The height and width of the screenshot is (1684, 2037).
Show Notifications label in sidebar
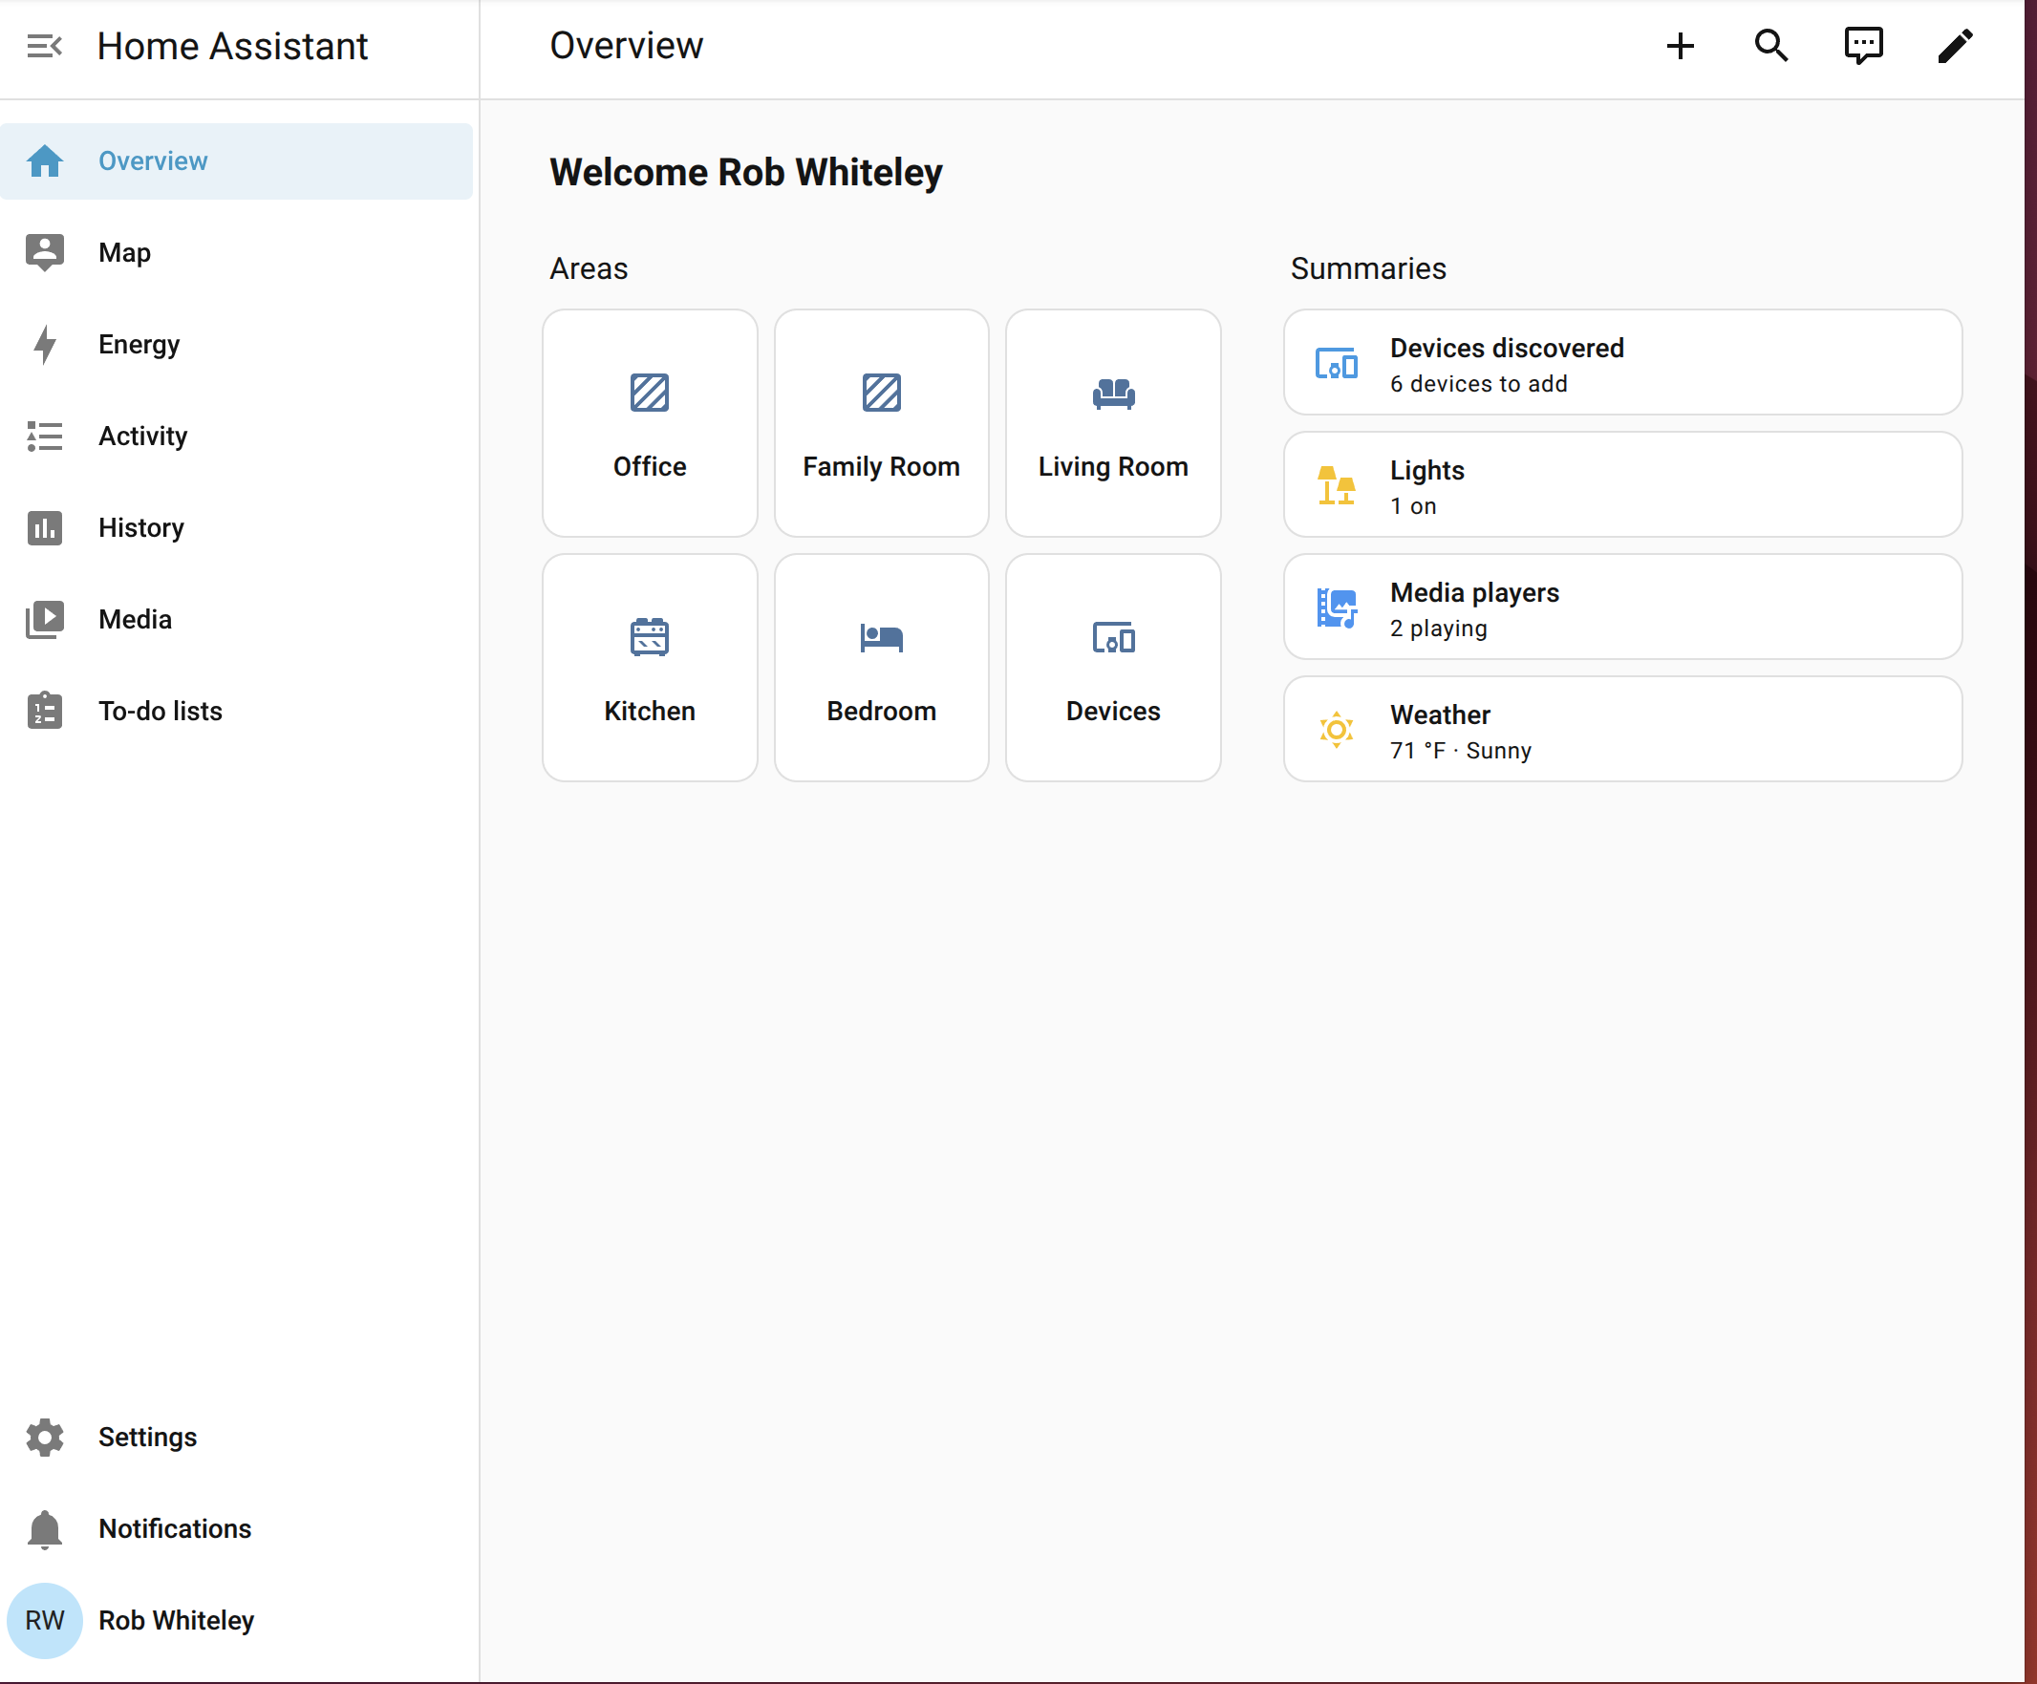[175, 1529]
